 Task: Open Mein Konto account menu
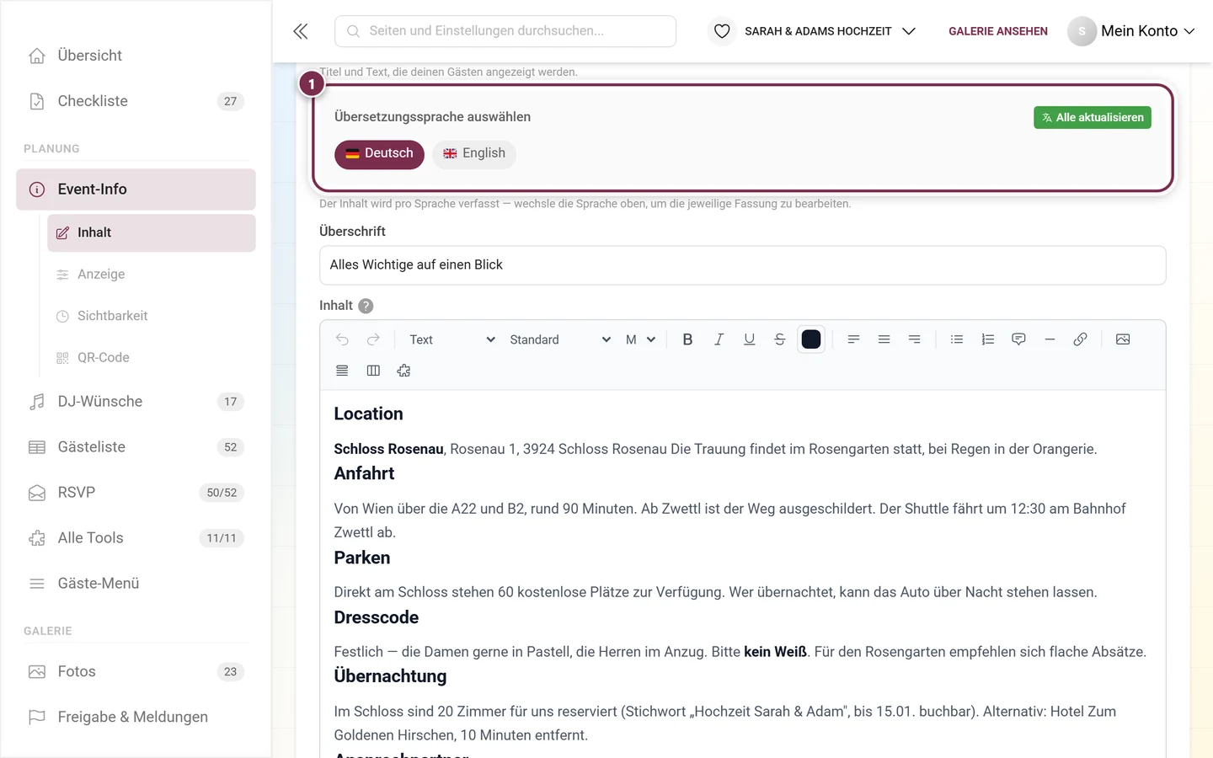click(x=1131, y=31)
